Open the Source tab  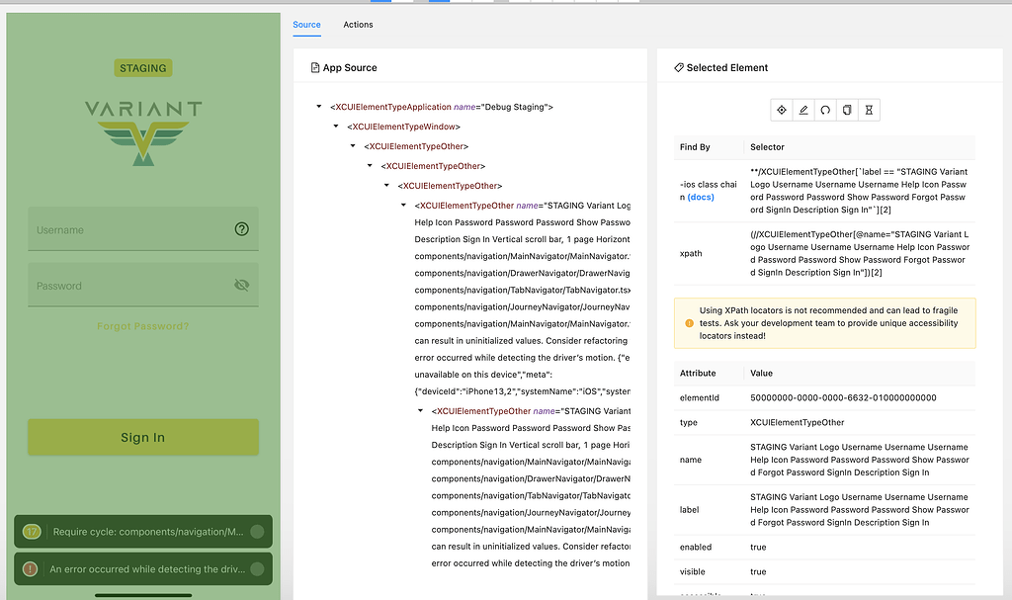pos(306,25)
